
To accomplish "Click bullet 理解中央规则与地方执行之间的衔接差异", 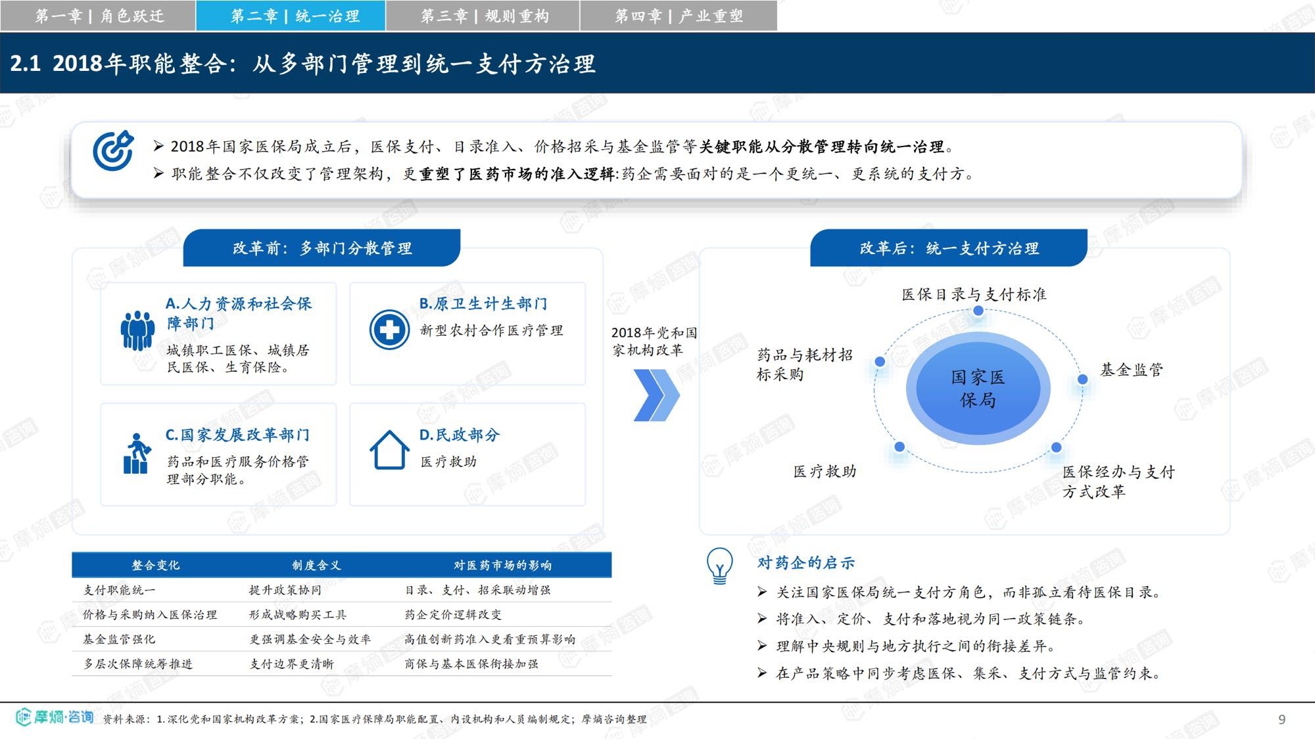I will point(915,646).
